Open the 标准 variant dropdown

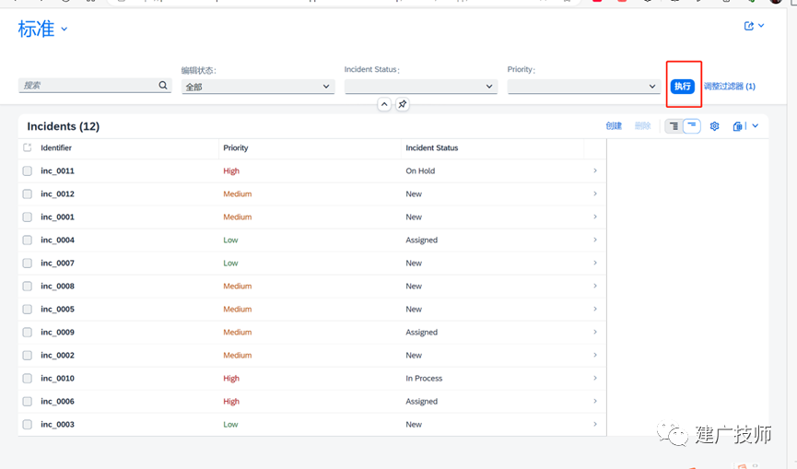coord(64,29)
